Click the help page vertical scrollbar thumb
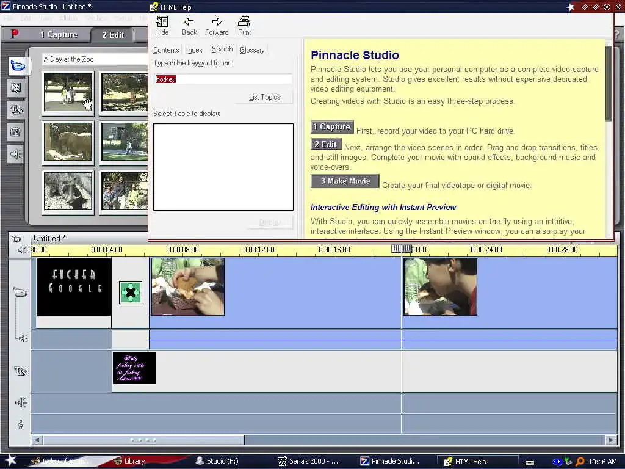This screenshot has width=625, height=469. pos(609,83)
